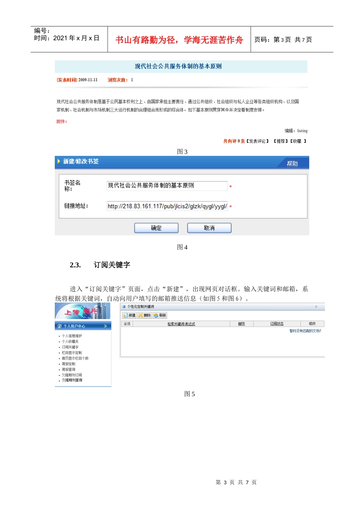364x516 pixels.
Task: Click the 新建 (New) toolbar button
Action: [x=129, y=315]
